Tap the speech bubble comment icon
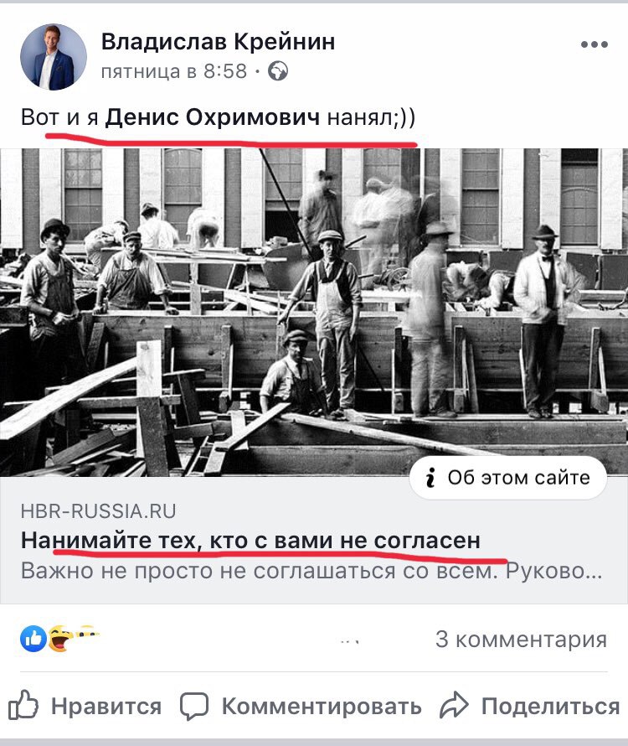This screenshot has width=628, height=746. [x=194, y=706]
